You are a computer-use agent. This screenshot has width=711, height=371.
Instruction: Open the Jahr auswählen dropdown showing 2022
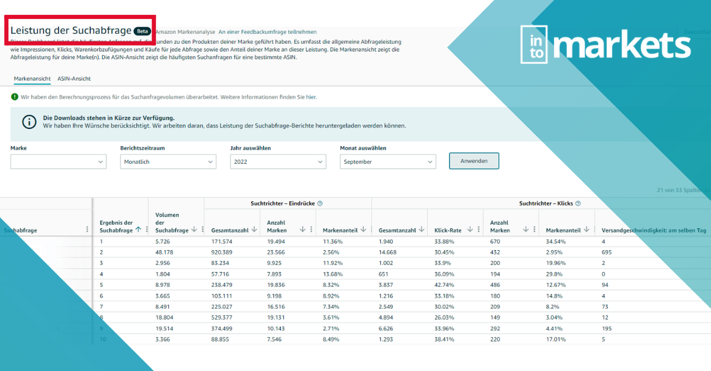coord(278,162)
